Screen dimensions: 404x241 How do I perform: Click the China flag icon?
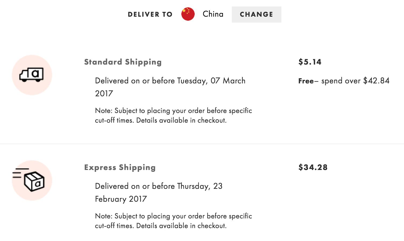point(188,14)
